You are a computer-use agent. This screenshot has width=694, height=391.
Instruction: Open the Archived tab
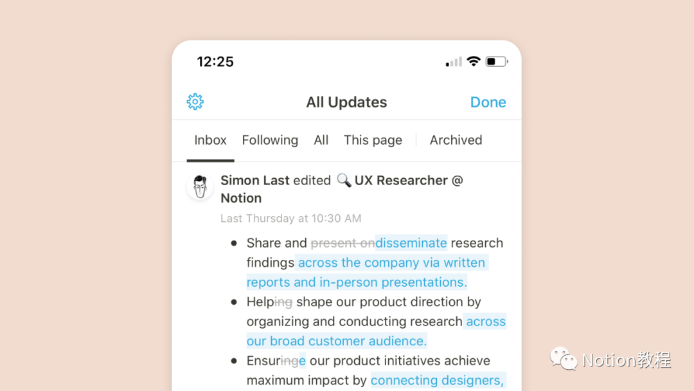[456, 140]
